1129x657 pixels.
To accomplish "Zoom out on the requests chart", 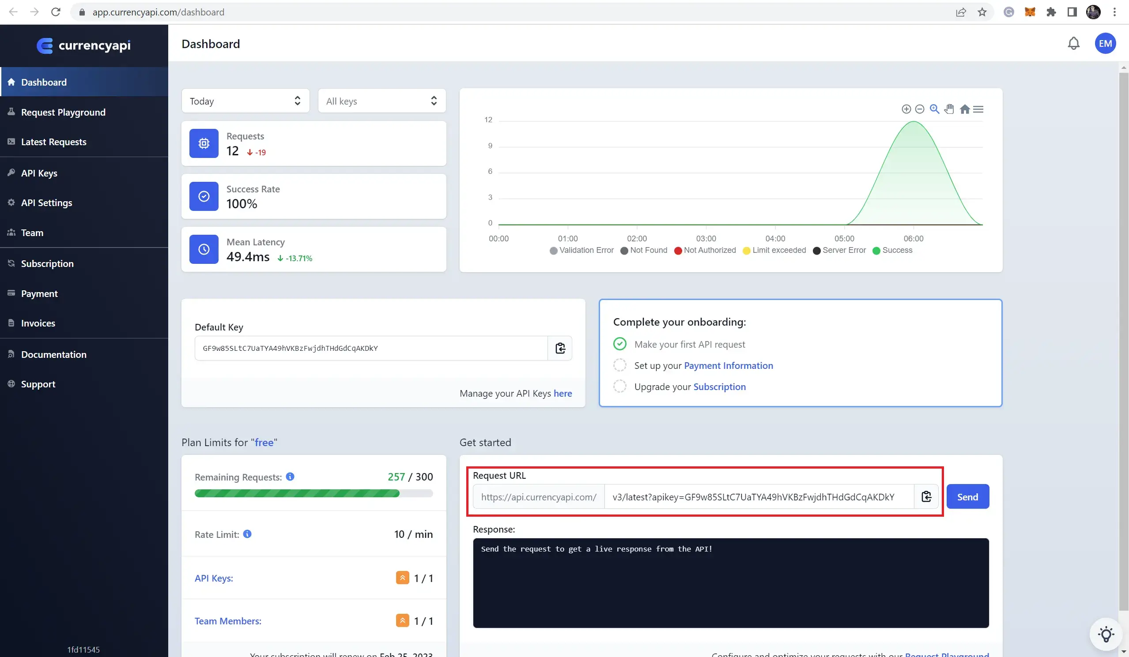I will (x=919, y=109).
